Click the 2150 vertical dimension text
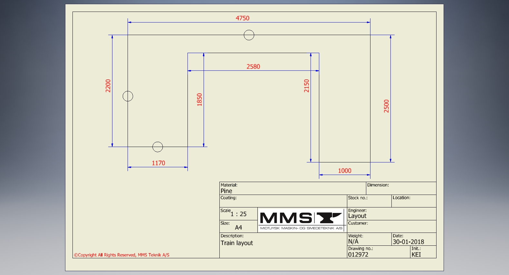 click(306, 86)
